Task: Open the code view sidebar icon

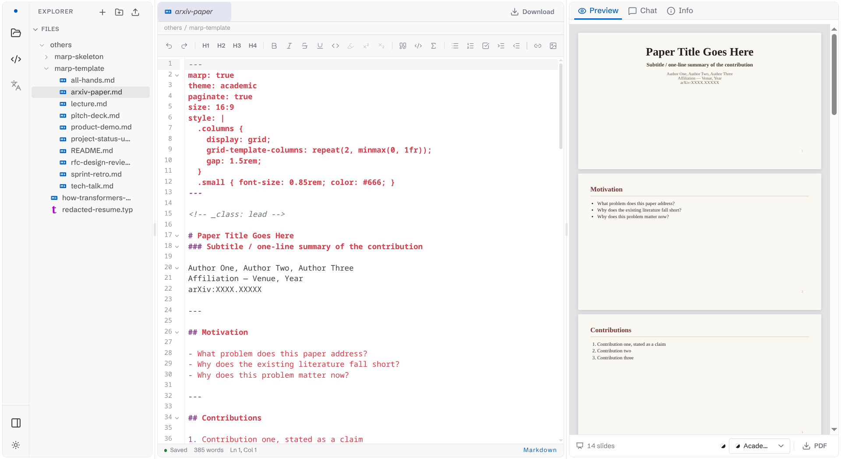Action: pyautogui.click(x=16, y=59)
